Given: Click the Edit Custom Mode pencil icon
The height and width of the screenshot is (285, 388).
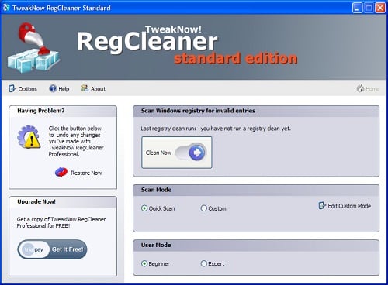Looking at the screenshot, I should 322,206.
